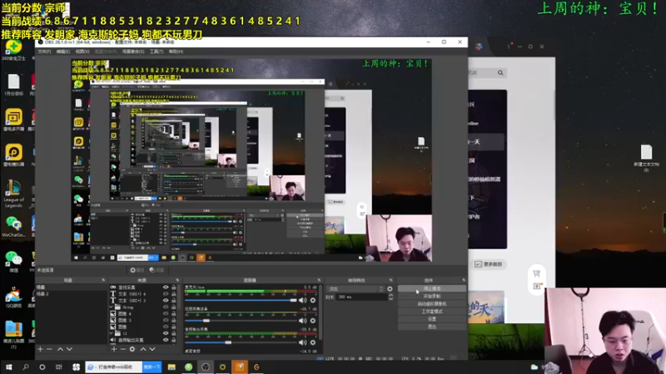Open the Help menu in OBS
This screenshot has width=666, height=374.
pos(176,52)
